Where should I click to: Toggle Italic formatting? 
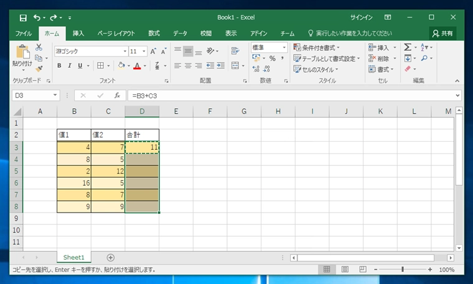pos(69,65)
